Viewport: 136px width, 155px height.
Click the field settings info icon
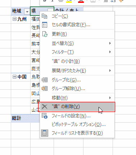coord(45,116)
